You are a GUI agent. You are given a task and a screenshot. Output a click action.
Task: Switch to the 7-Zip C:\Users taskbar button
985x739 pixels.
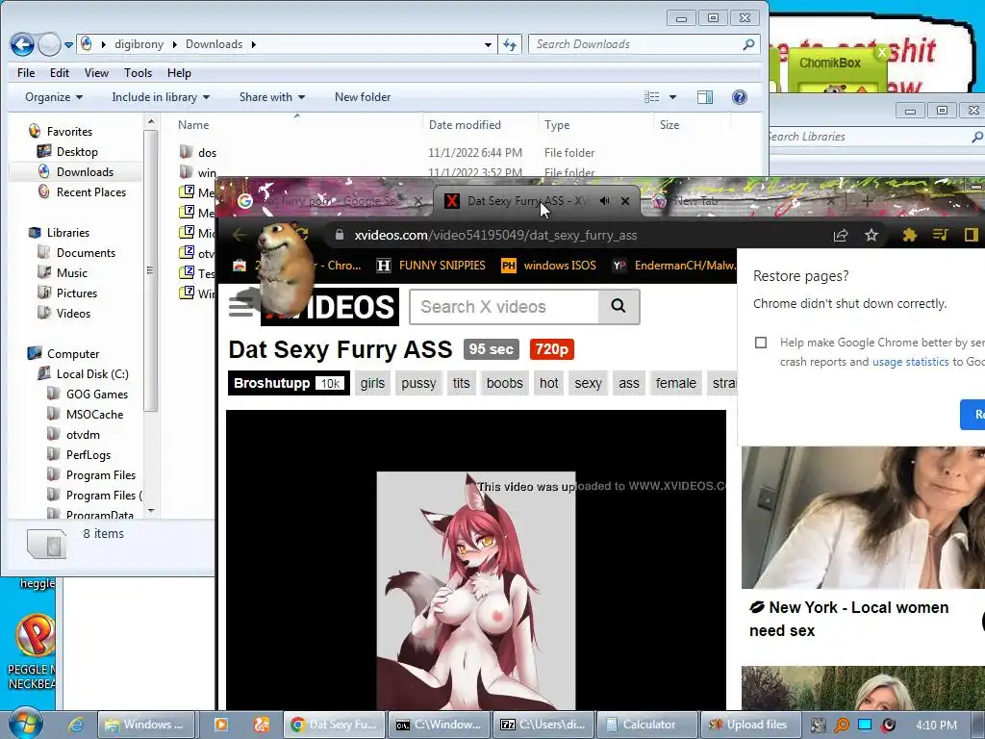(543, 725)
